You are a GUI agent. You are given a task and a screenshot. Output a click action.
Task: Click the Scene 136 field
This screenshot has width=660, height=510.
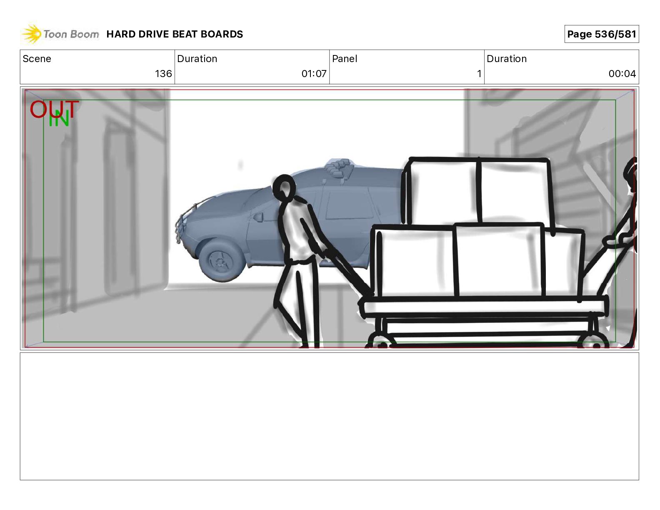click(97, 67)
